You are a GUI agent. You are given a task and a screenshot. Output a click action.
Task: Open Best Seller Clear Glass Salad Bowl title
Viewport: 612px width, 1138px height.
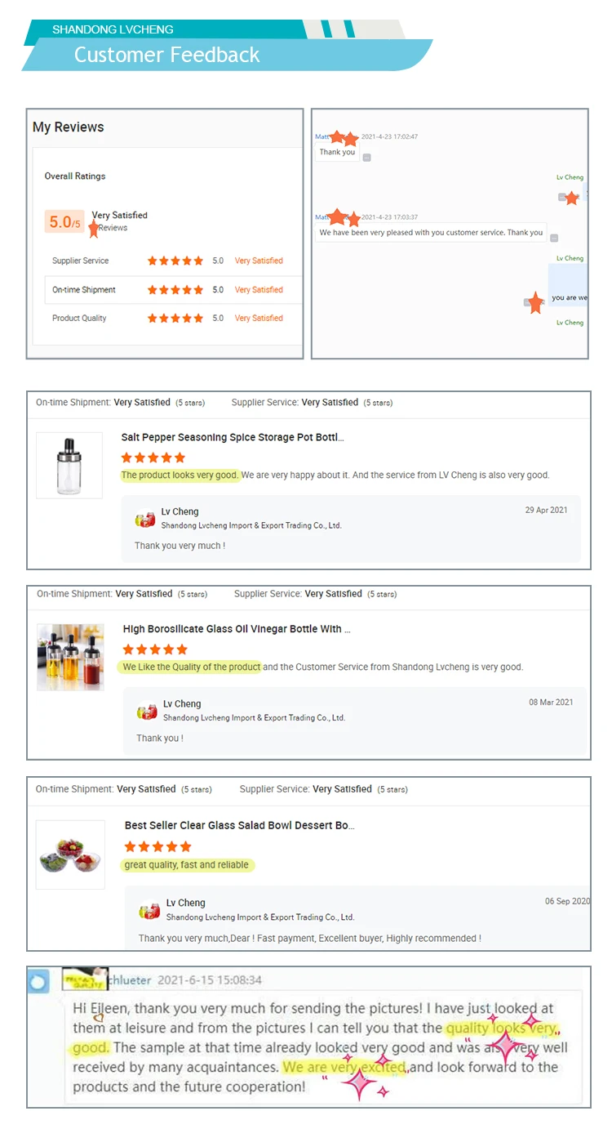click(240, 826)
